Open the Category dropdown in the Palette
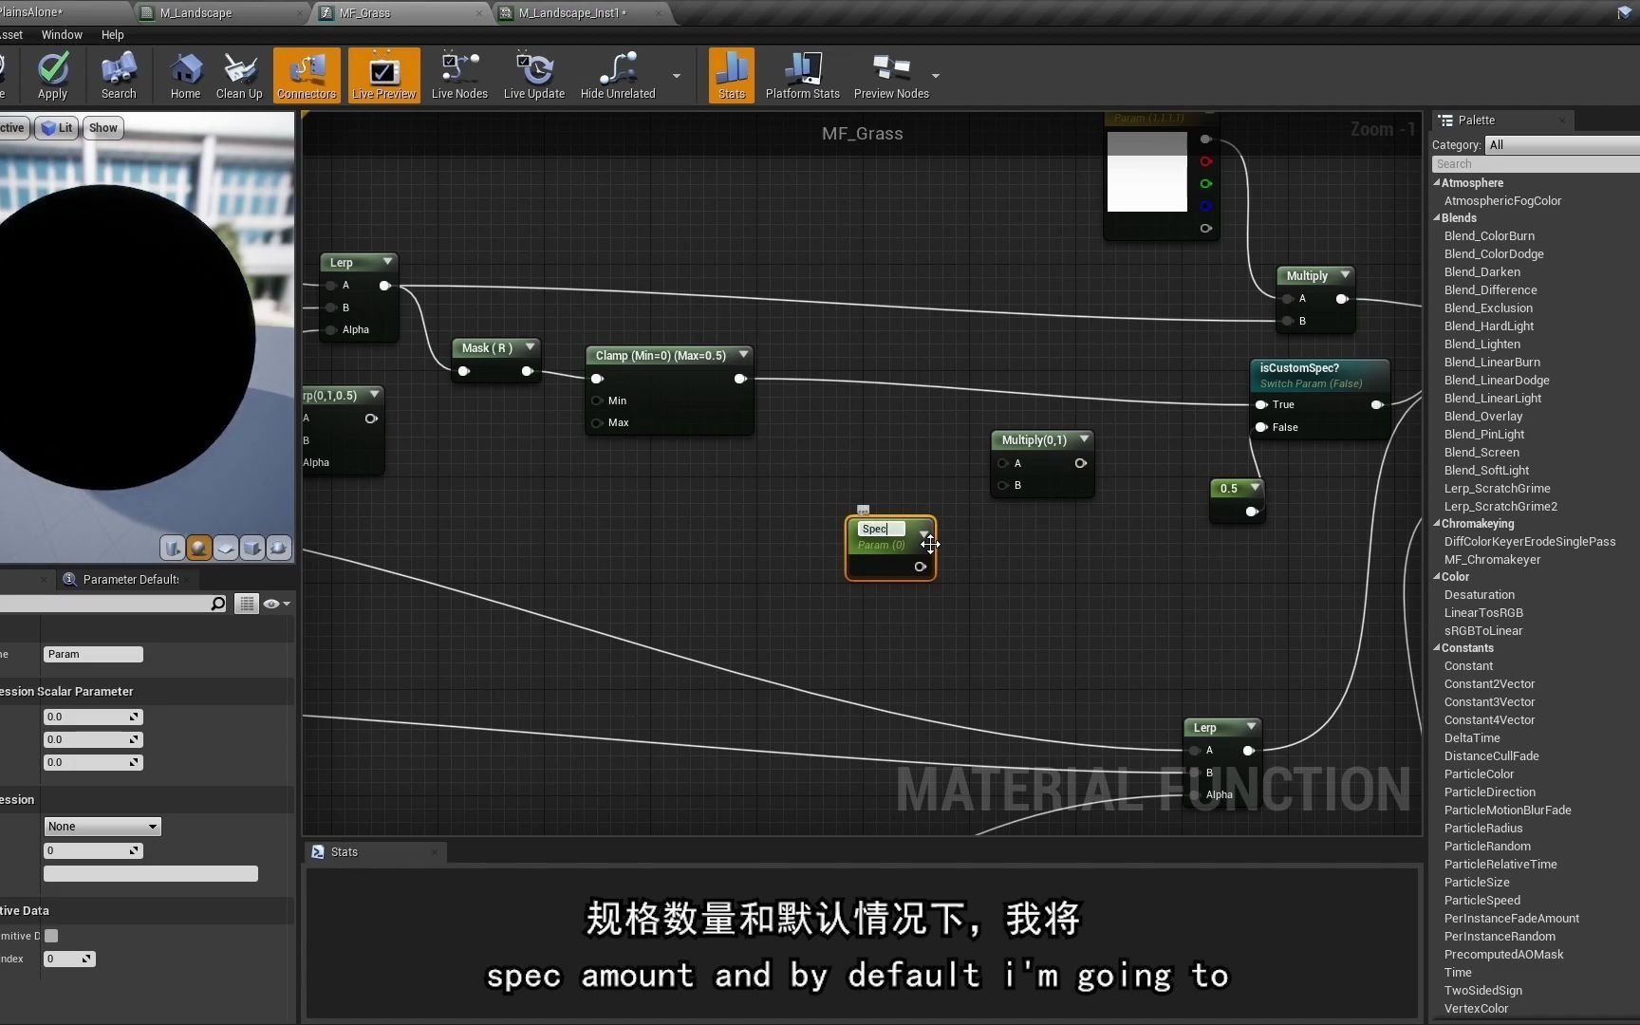The width and height of the screenshot is (1640, 1025). 1561,144
